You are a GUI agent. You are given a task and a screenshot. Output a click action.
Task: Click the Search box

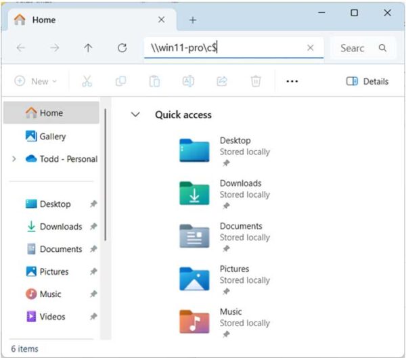pyautogui.click(x=363, y=48)
